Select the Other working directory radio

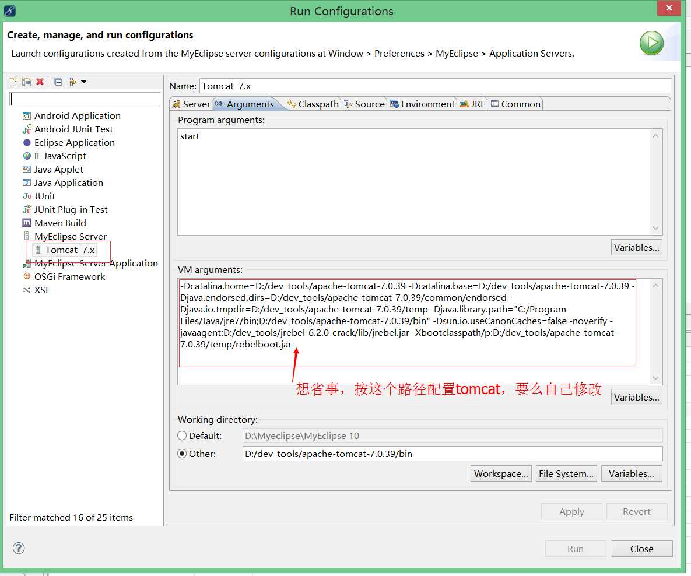point(182,454)
